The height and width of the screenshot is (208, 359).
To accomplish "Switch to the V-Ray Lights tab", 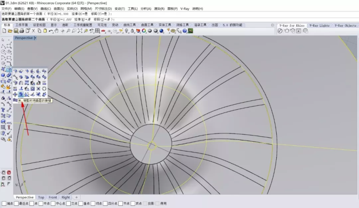I will [319, 26].
